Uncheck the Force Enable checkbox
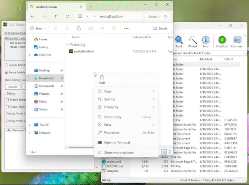 pyautogui.click(x=7, y=72)
